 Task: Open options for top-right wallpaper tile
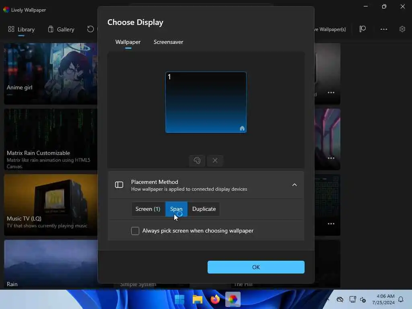click(331, 93)
